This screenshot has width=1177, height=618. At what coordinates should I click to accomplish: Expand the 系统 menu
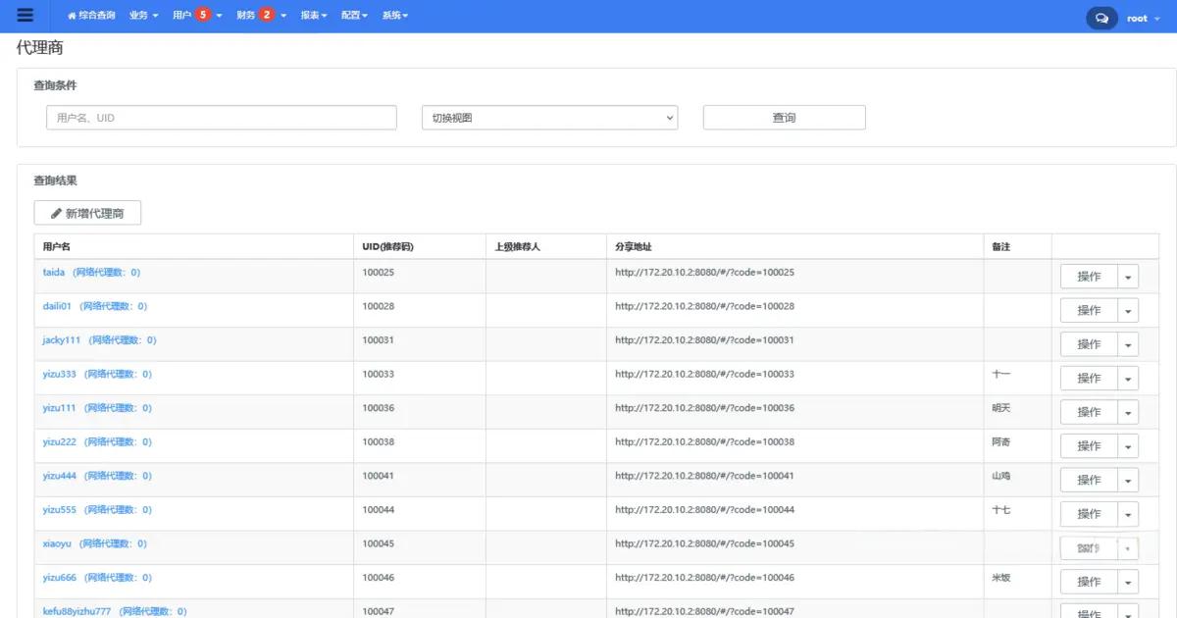pos(395,16)
